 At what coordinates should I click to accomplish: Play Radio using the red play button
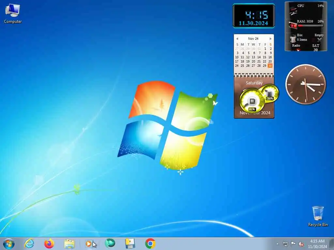[x=298, y=50]
